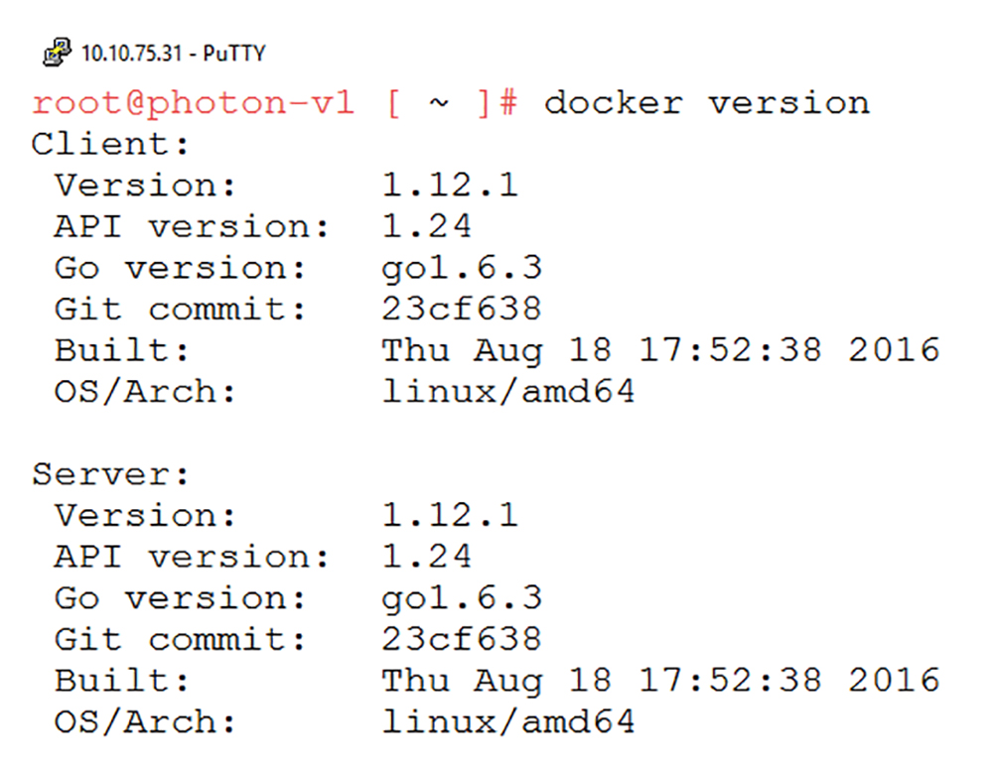Click the Client Version value 1.12.1

coord(450,186)
